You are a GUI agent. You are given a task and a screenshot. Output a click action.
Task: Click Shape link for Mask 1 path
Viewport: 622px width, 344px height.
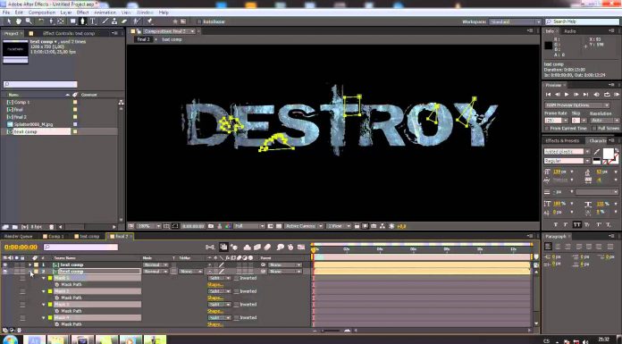click(x=215, y=285)
